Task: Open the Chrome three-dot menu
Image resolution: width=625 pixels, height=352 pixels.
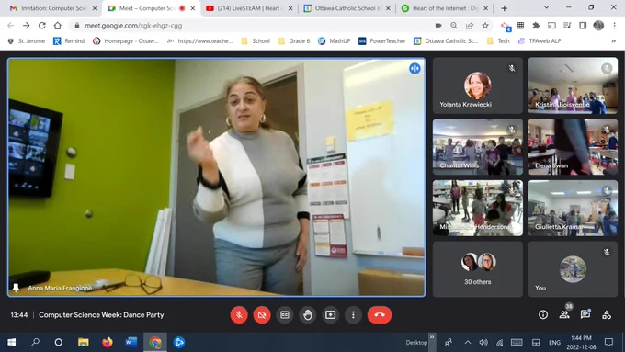Action: pos(614,26)
